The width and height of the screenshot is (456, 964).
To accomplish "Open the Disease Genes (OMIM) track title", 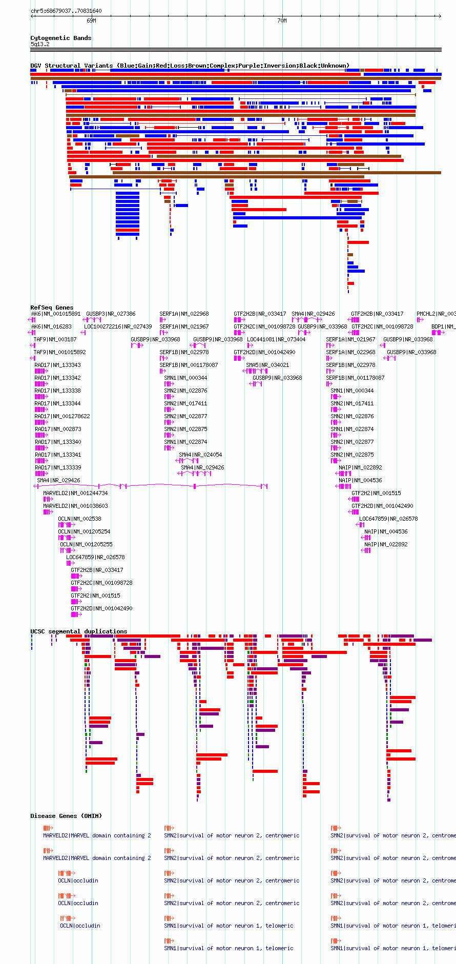I will pyautogui.click(x=66, y=816).
